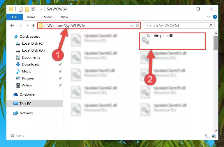The image size is (224, 147).
Task: Click the Search SysWOW64 box
Action: pyautogui.click(x=179, y=26)
